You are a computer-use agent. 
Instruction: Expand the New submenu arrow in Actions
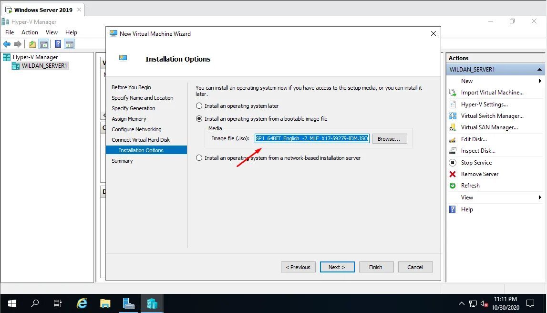540,81
